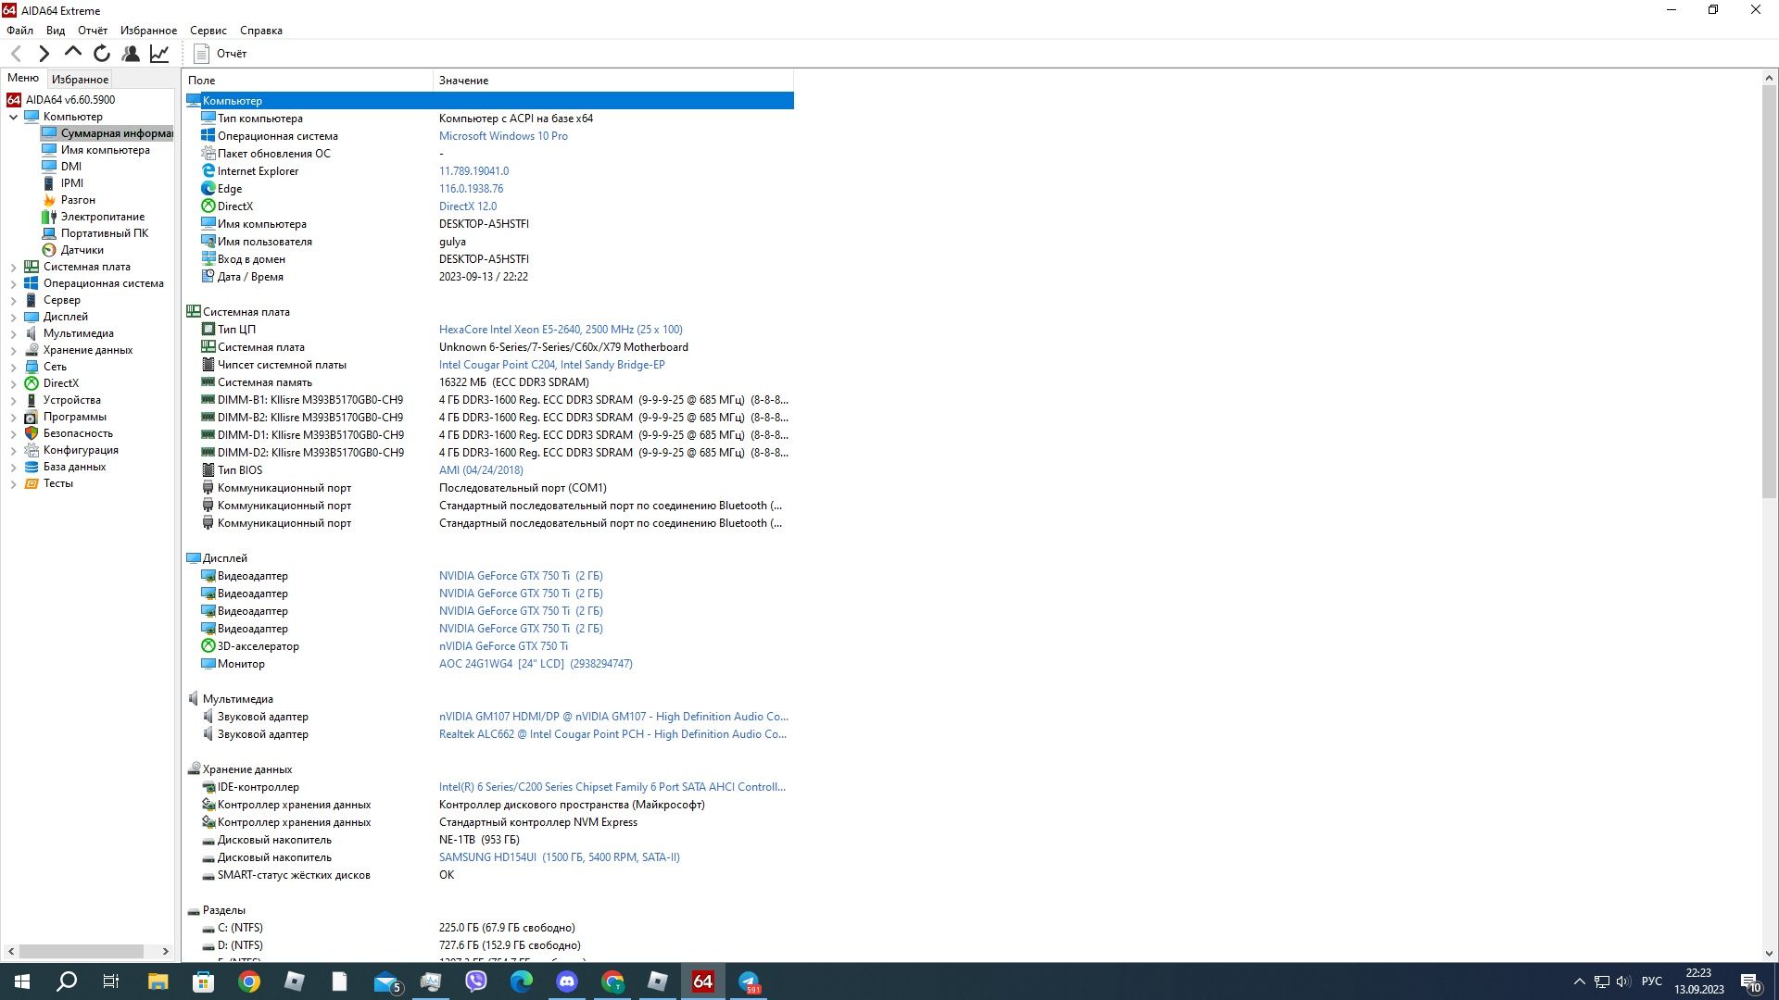The image size is (1779, 1000).
Task: Click the volume icon in system tray
Action: 1622,981
